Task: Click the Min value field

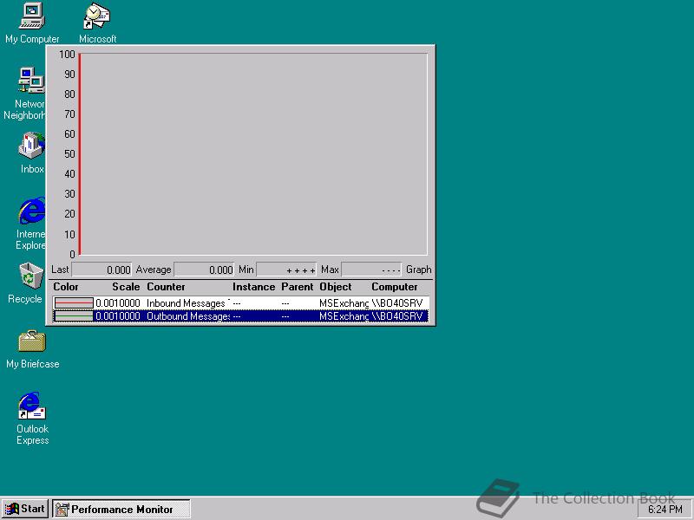Action: coord(286,270)
